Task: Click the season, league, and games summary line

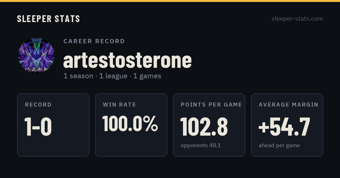Action: (112, 76)
